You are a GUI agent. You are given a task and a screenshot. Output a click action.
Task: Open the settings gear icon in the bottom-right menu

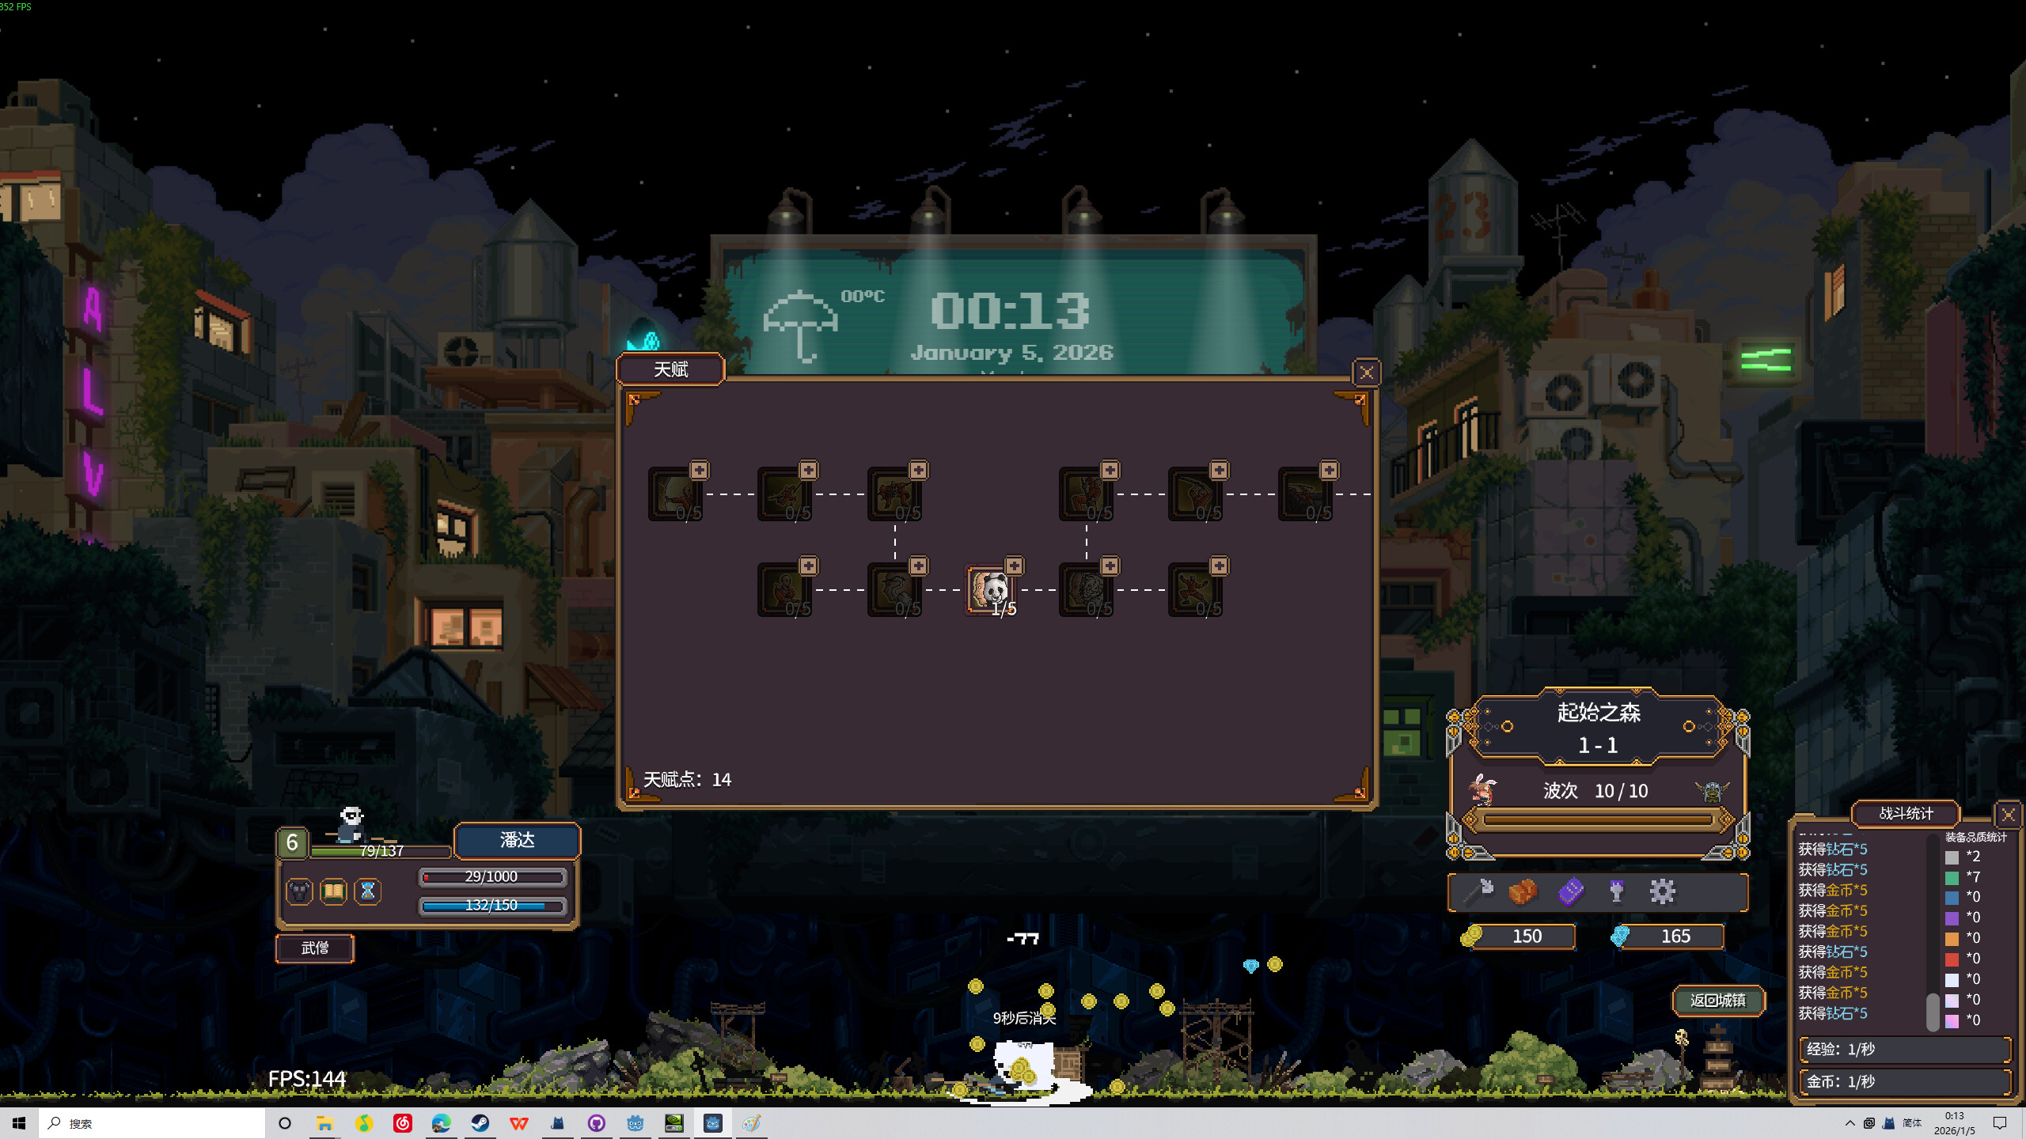coord(1663,891)
